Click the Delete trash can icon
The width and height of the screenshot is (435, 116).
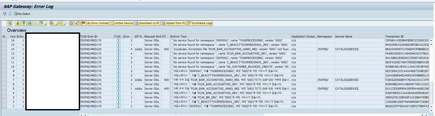[71, 23]
